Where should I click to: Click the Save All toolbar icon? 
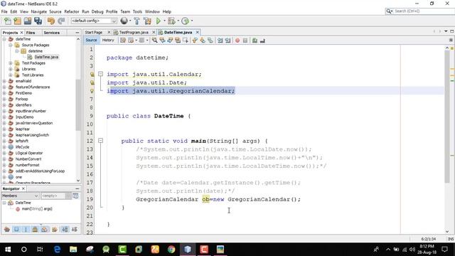[38, 21]
